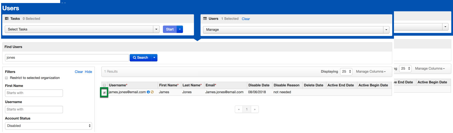Uncheck the james.jones@email.com row checkbox
This screenshot has height=133, width=453.
point(104,93)
